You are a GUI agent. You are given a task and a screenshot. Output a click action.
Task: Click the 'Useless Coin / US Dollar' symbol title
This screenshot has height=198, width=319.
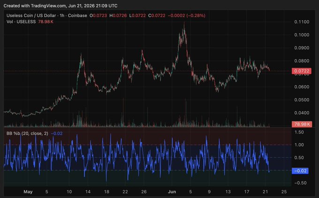pyautogui.click(x=31, y=15)
